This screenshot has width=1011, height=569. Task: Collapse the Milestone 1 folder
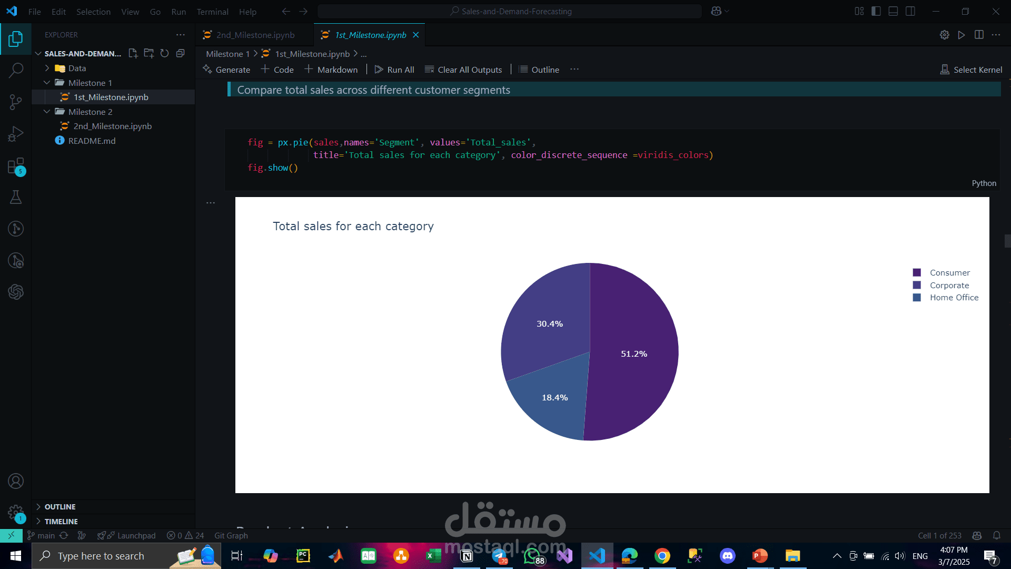47,83
